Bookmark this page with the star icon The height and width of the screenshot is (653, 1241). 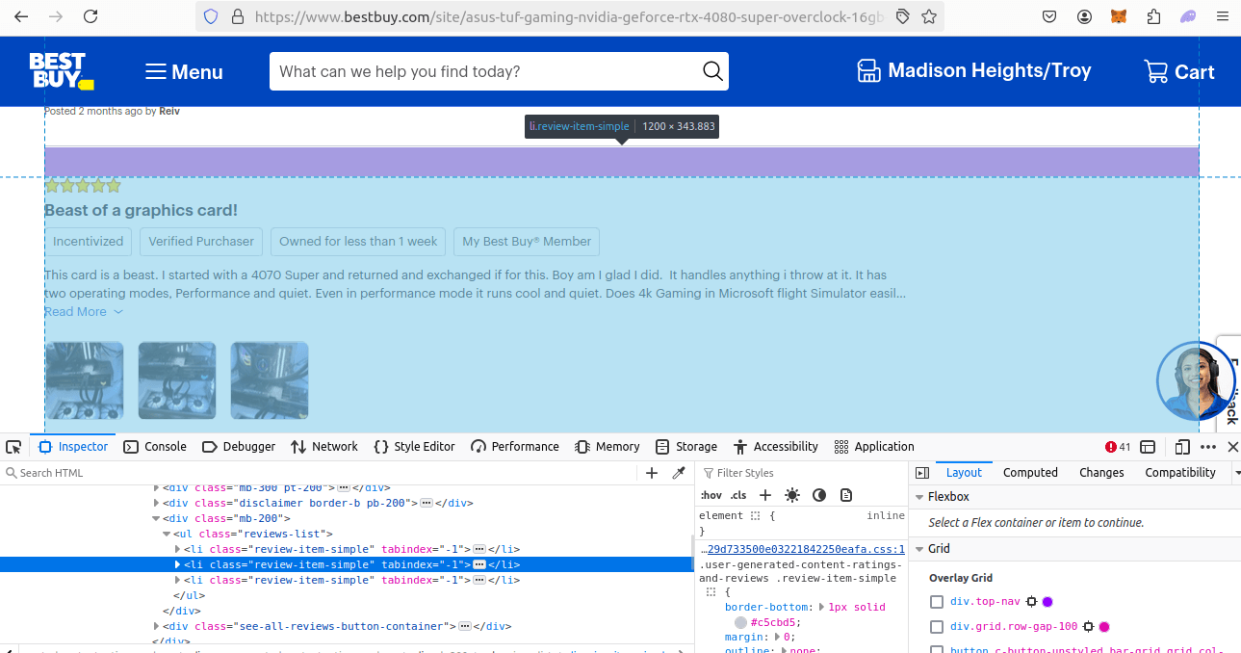point(929,16)
